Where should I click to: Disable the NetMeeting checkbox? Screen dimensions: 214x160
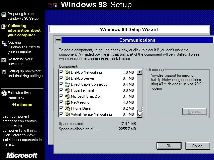click(62, 102)
